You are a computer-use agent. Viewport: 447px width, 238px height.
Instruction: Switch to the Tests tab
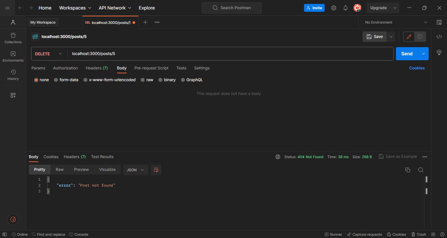tap(181, 68)
